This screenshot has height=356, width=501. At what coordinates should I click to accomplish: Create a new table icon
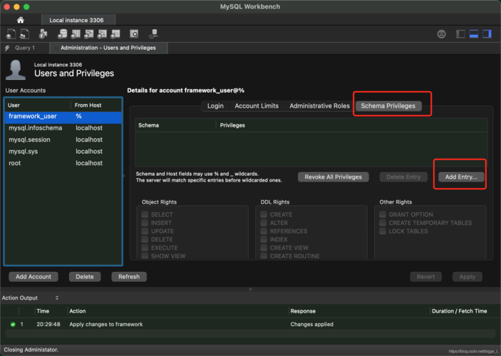76,34
